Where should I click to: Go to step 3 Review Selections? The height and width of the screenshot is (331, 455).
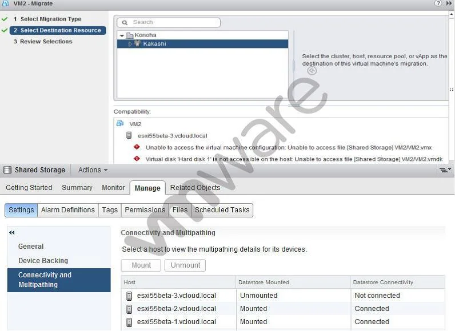tap(43, 42)
